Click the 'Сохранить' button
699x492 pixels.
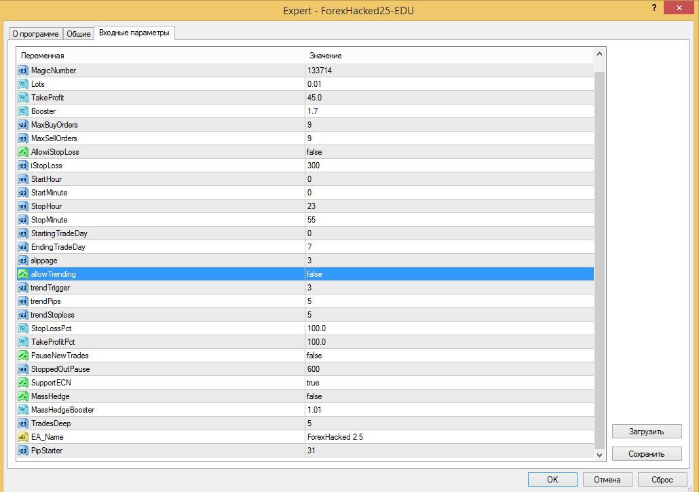click(x=647, y=454)
